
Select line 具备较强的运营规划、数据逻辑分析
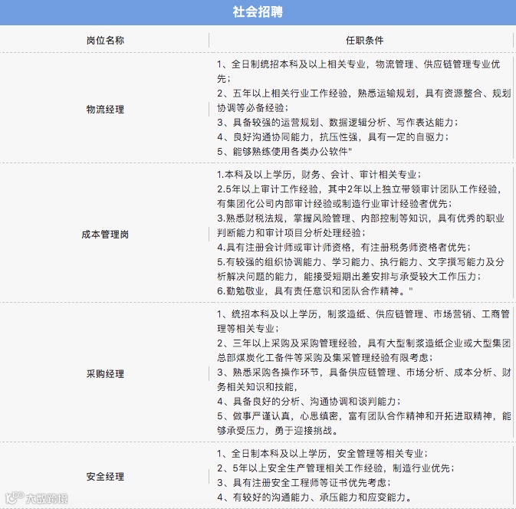(337, 123)
